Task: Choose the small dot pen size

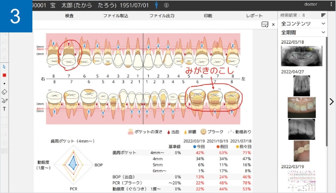Action: 4,84
